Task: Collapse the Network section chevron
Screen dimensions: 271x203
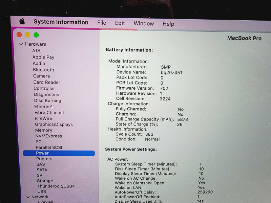Action: click(x=28, y=197)
